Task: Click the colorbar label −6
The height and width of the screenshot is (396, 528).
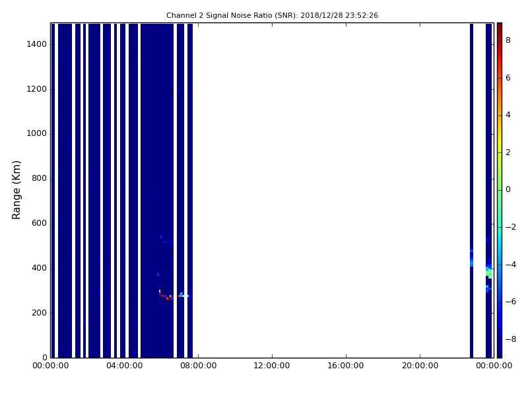Action: click(x=511, y=302)
